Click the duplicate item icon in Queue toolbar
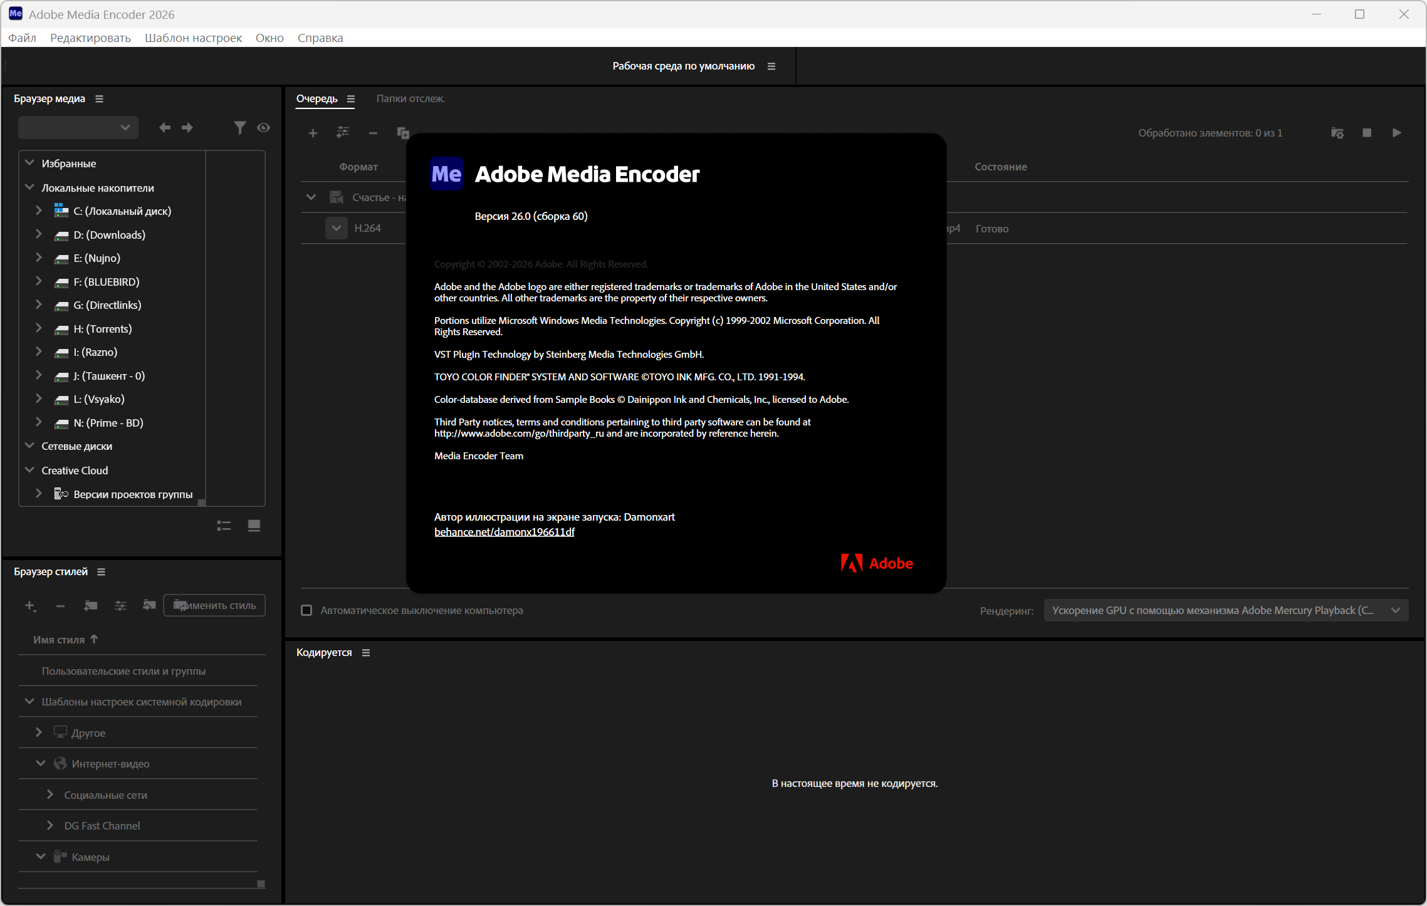 click(x=403, y=133)
